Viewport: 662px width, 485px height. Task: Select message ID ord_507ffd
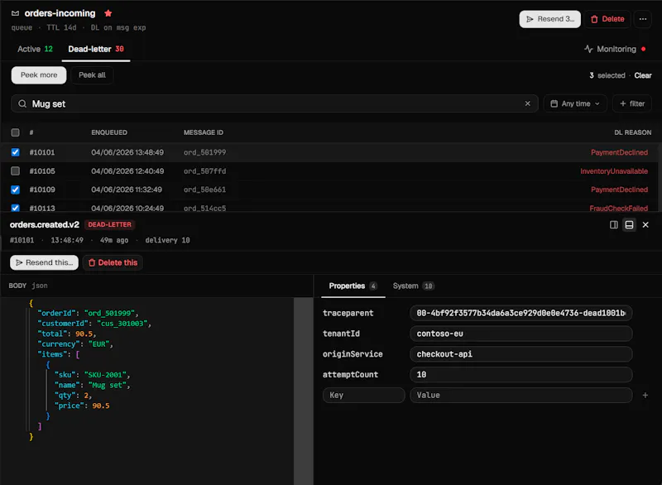coord(204,171)
